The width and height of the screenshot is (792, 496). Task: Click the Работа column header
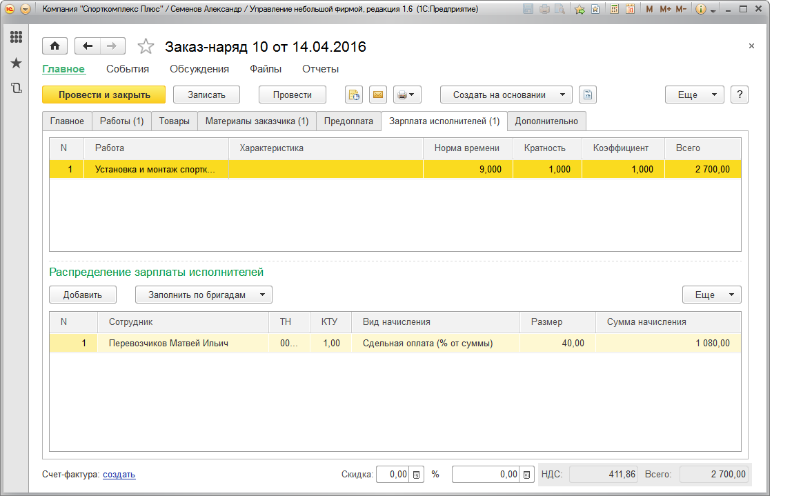[x=156, y=148]
